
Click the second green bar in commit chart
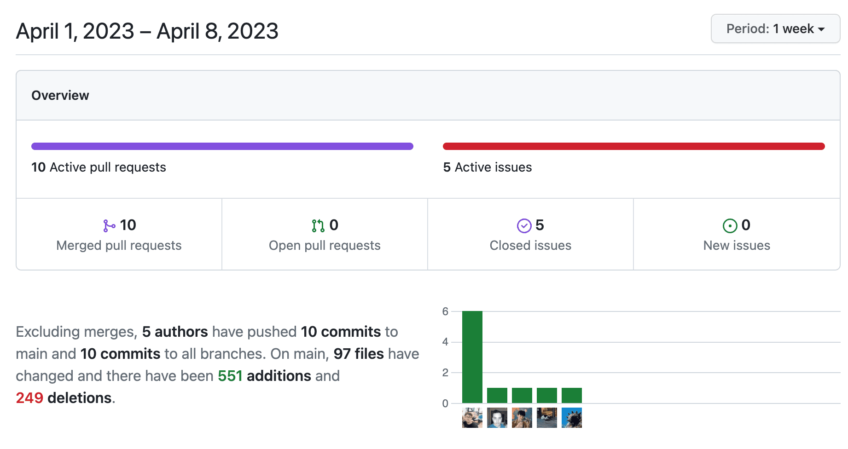click(497, 395)
